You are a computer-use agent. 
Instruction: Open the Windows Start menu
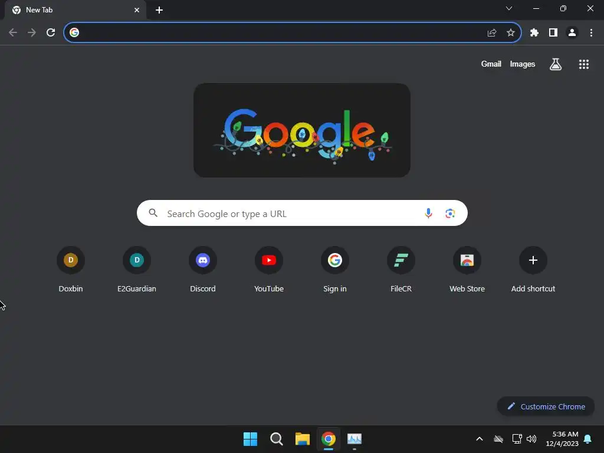point(250,439)
